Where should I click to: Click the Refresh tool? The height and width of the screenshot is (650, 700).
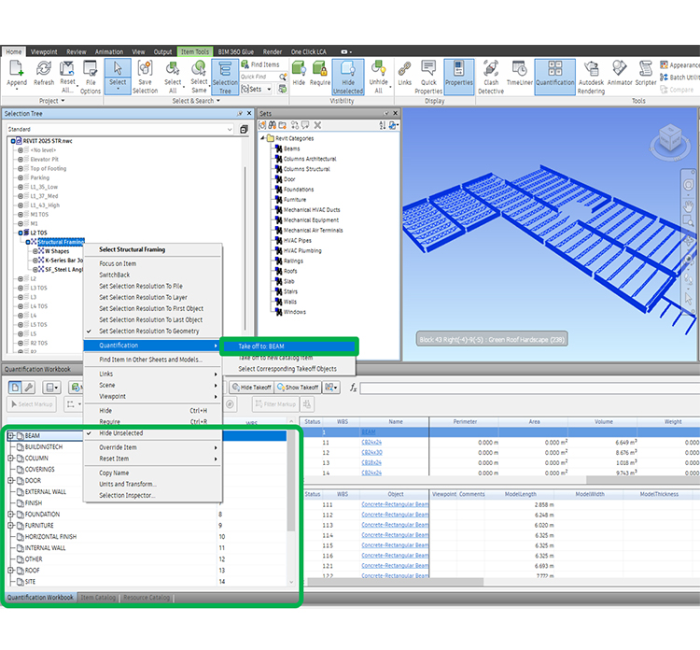(43, 74)
